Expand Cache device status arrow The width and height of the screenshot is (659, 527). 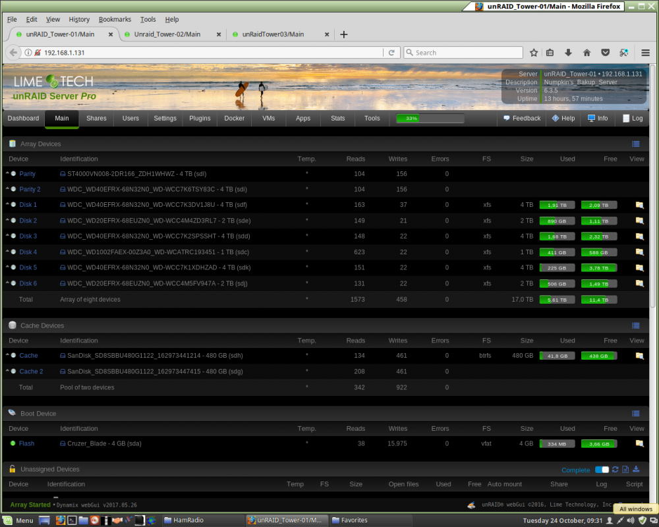pyautogui.click(x=7, y=354)
